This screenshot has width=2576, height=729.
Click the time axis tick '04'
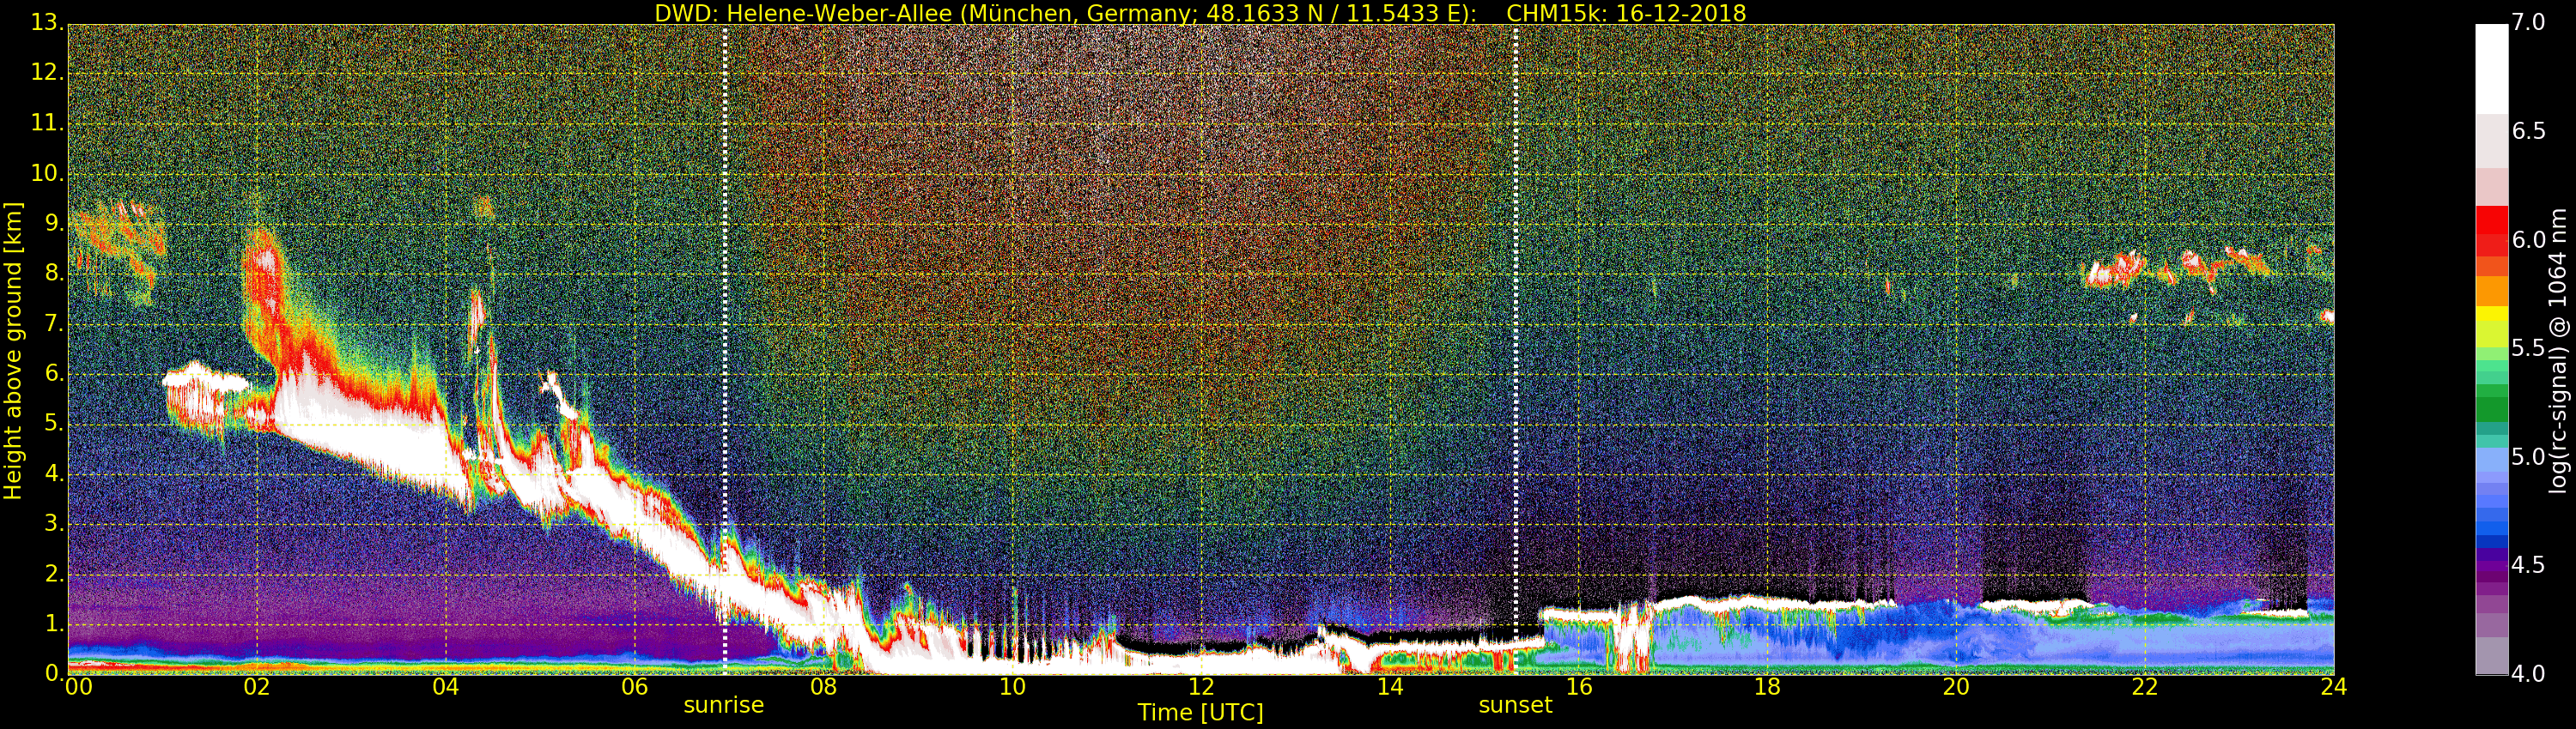(446, 687)
